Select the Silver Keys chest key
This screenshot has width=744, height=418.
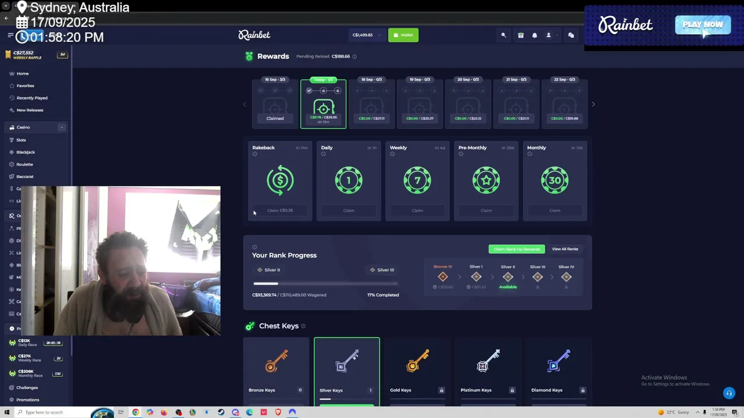click(x=347, y=372)
